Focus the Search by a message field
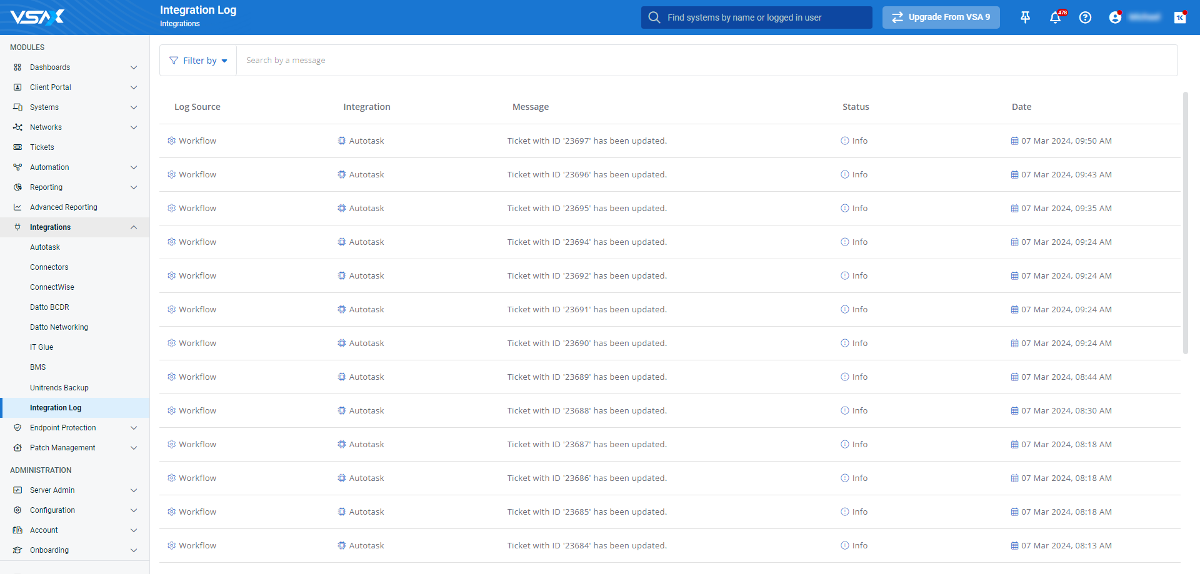This screenshot has height=574, width=1200. (707, 61)
